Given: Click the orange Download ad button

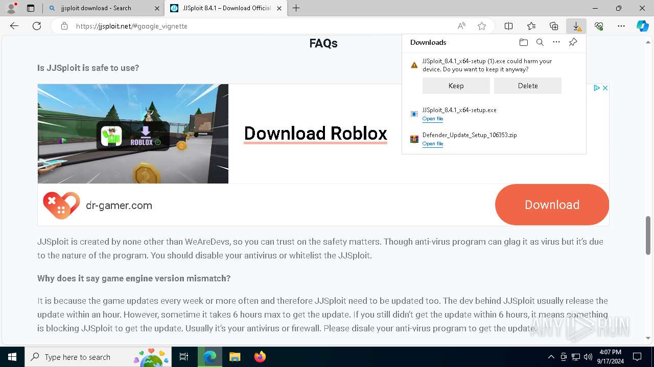Looking at the screenshot, I should click(x=552, y=205).
